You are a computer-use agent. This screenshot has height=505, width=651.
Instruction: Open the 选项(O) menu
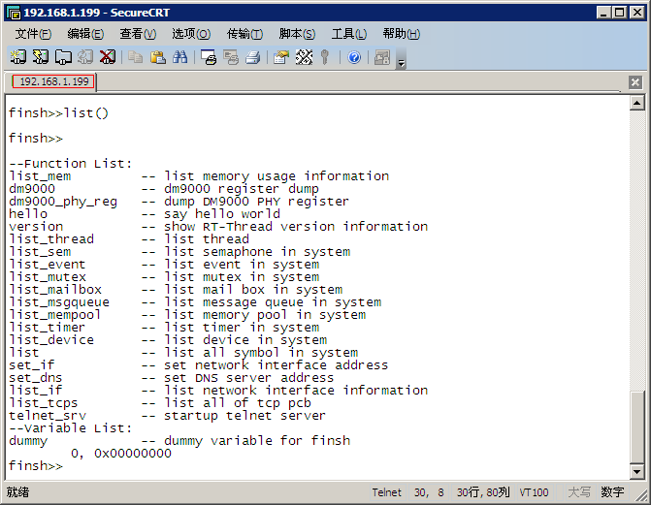click(191, 34)
